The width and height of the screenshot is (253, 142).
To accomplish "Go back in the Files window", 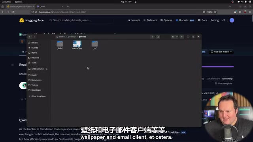I will (x=30, y=37).
